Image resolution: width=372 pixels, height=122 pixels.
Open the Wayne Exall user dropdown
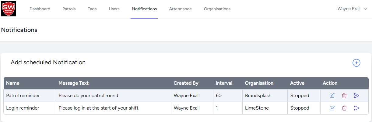[x=349, y=9]
